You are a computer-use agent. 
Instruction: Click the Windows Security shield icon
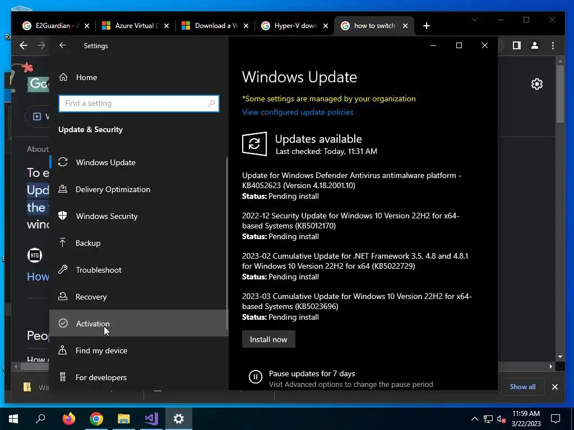(63, 216)
